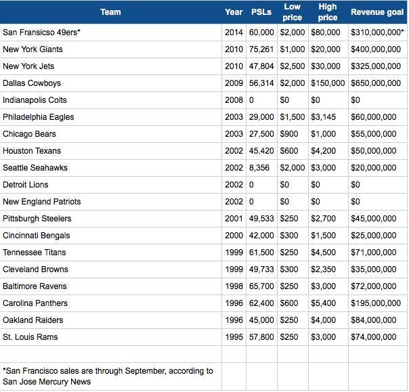
Task: Click the Team column header
Action: (x=110, y=12)
